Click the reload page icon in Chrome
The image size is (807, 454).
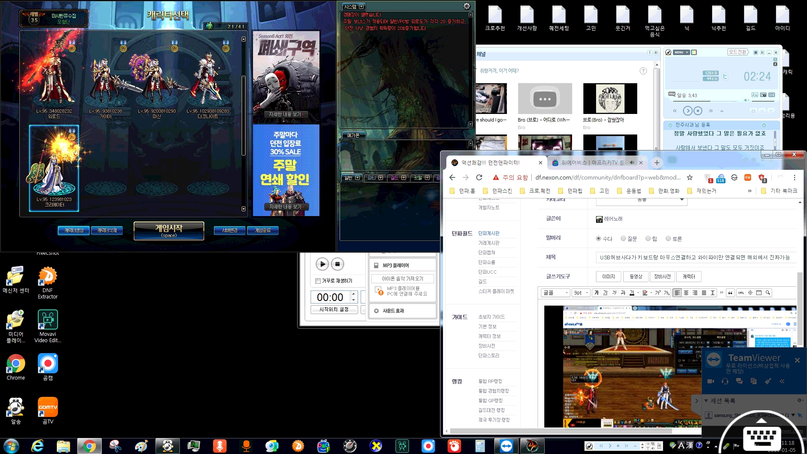tap(479, 177)
